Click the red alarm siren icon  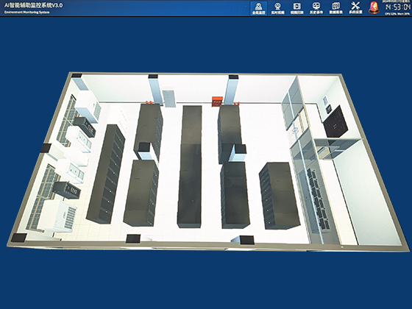[x=374, y=7]
